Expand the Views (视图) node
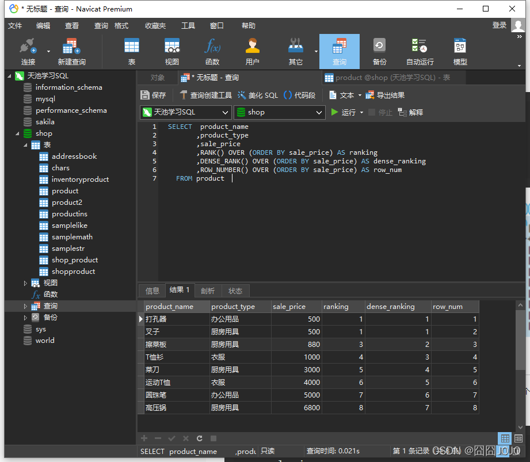Image resolution: width=530 pixels, height=462 pixels. point(25,283)
